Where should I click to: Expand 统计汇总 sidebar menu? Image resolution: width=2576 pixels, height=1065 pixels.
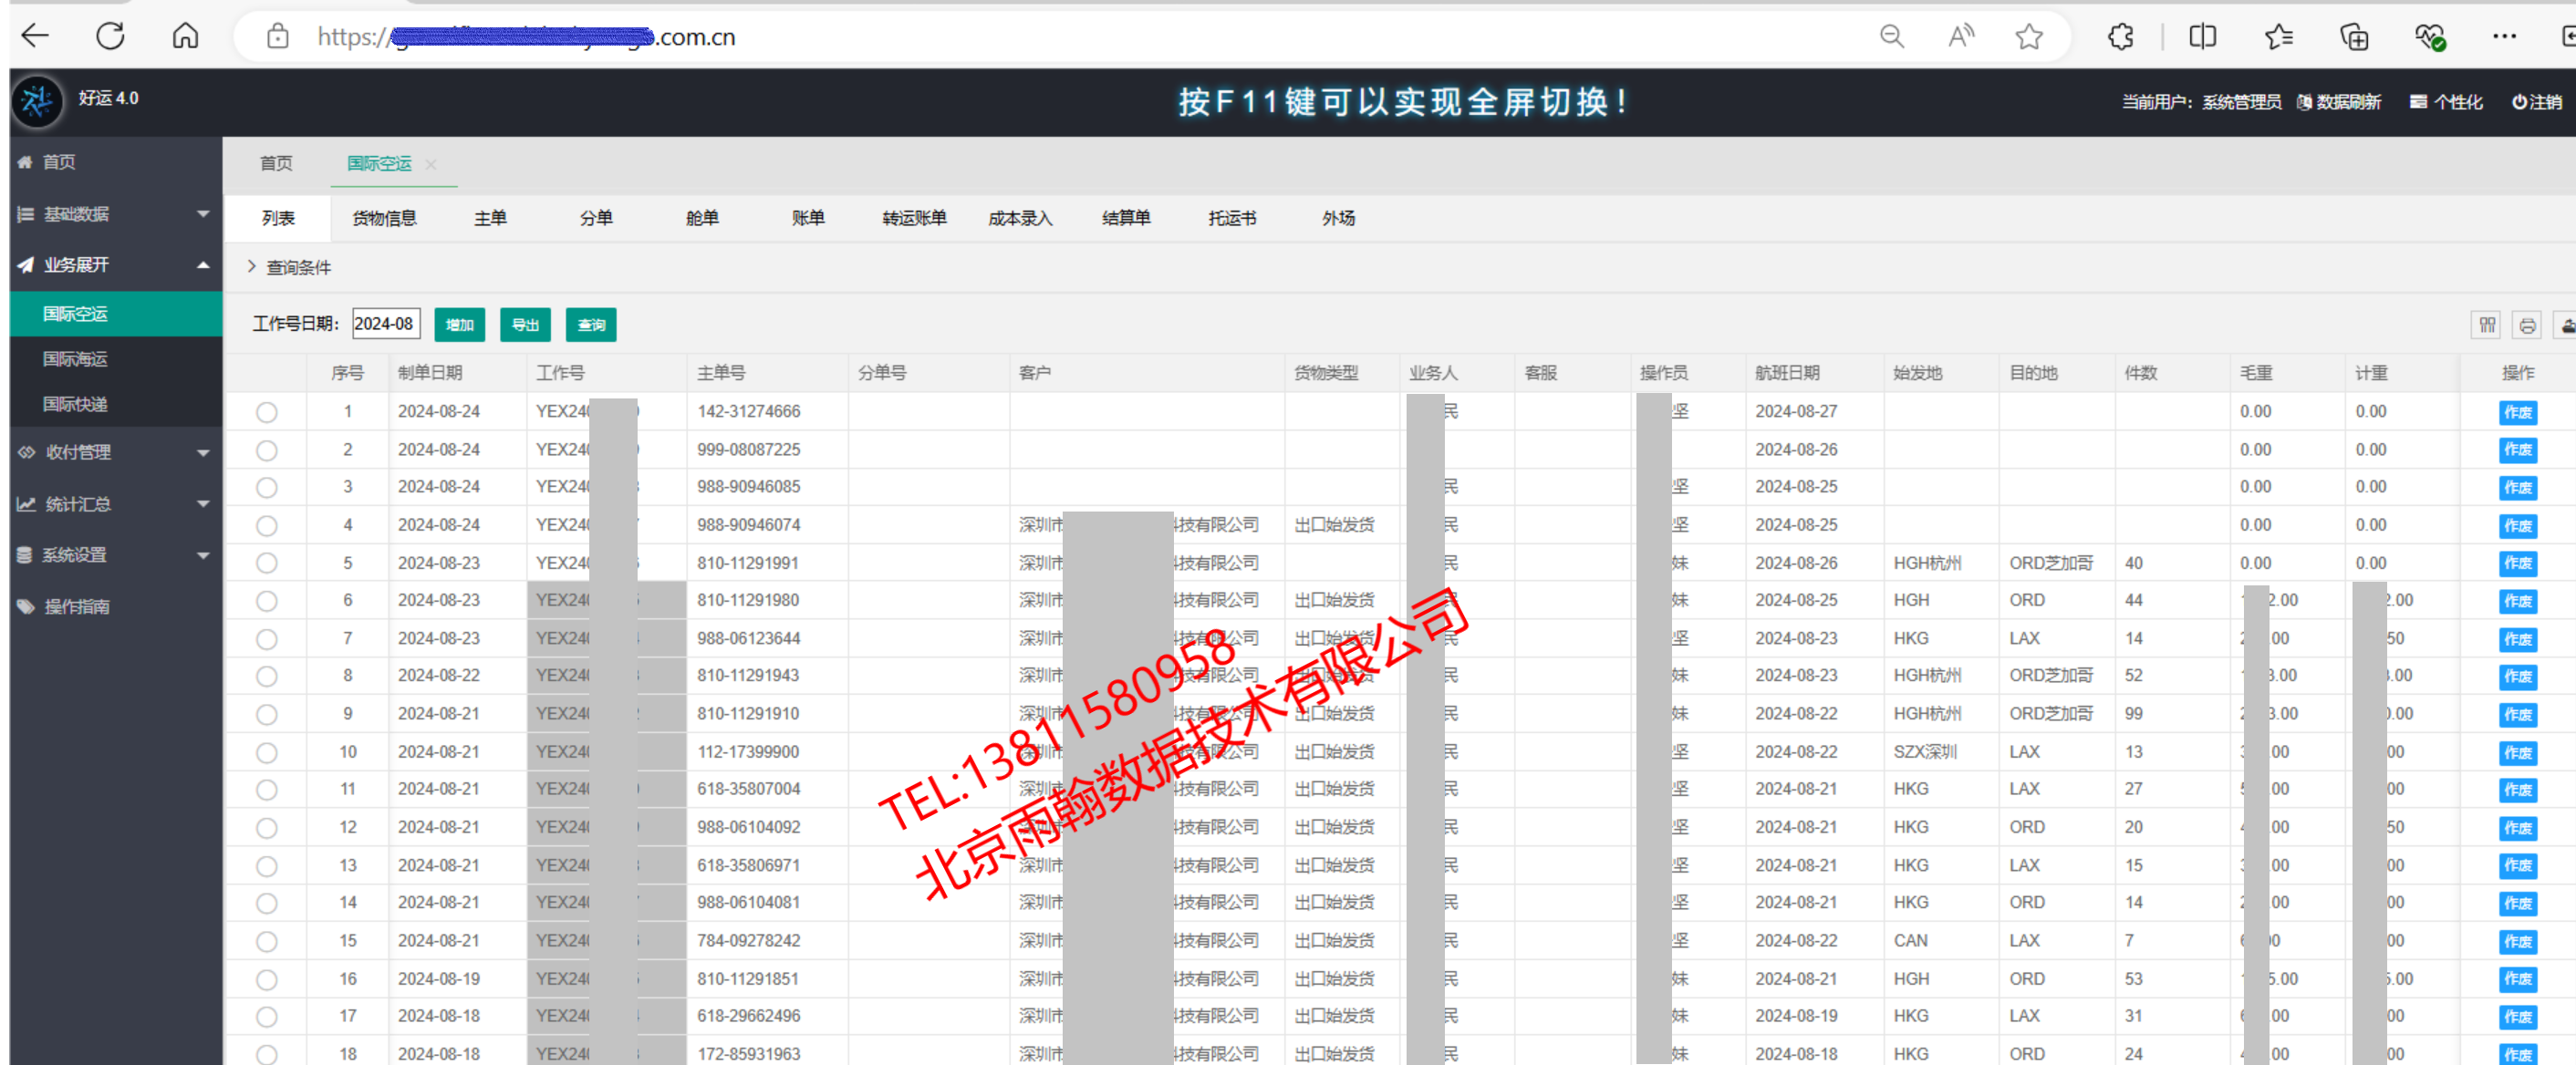coord(115,504)
